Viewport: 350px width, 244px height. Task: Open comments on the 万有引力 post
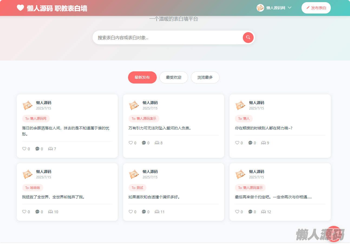click(144, 143)
